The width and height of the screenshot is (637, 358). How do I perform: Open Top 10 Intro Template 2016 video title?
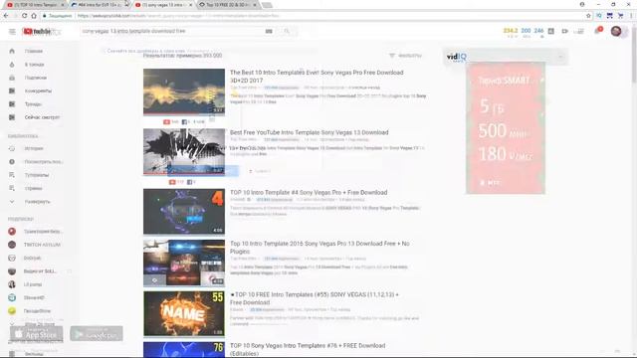(319, 248)
